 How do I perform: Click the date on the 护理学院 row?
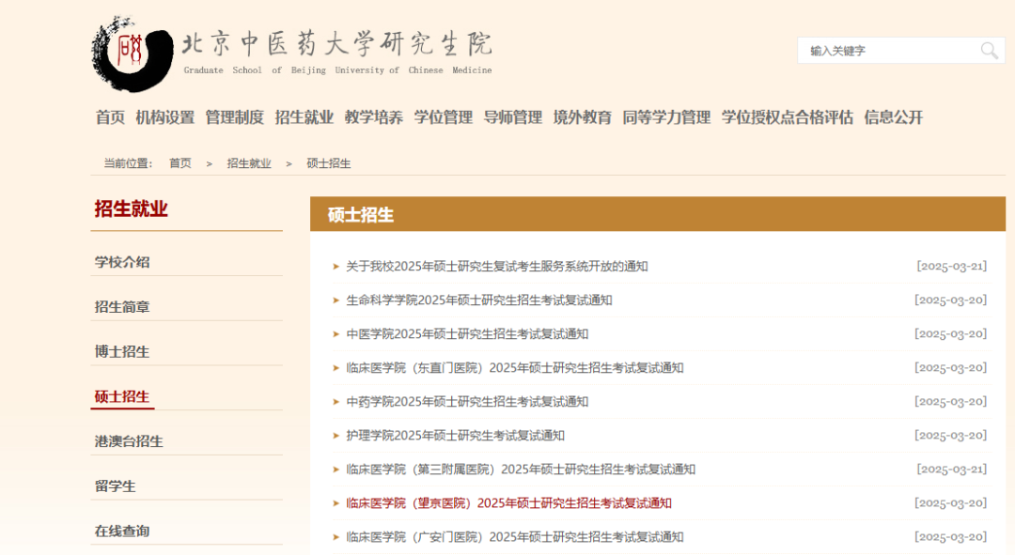950,436
